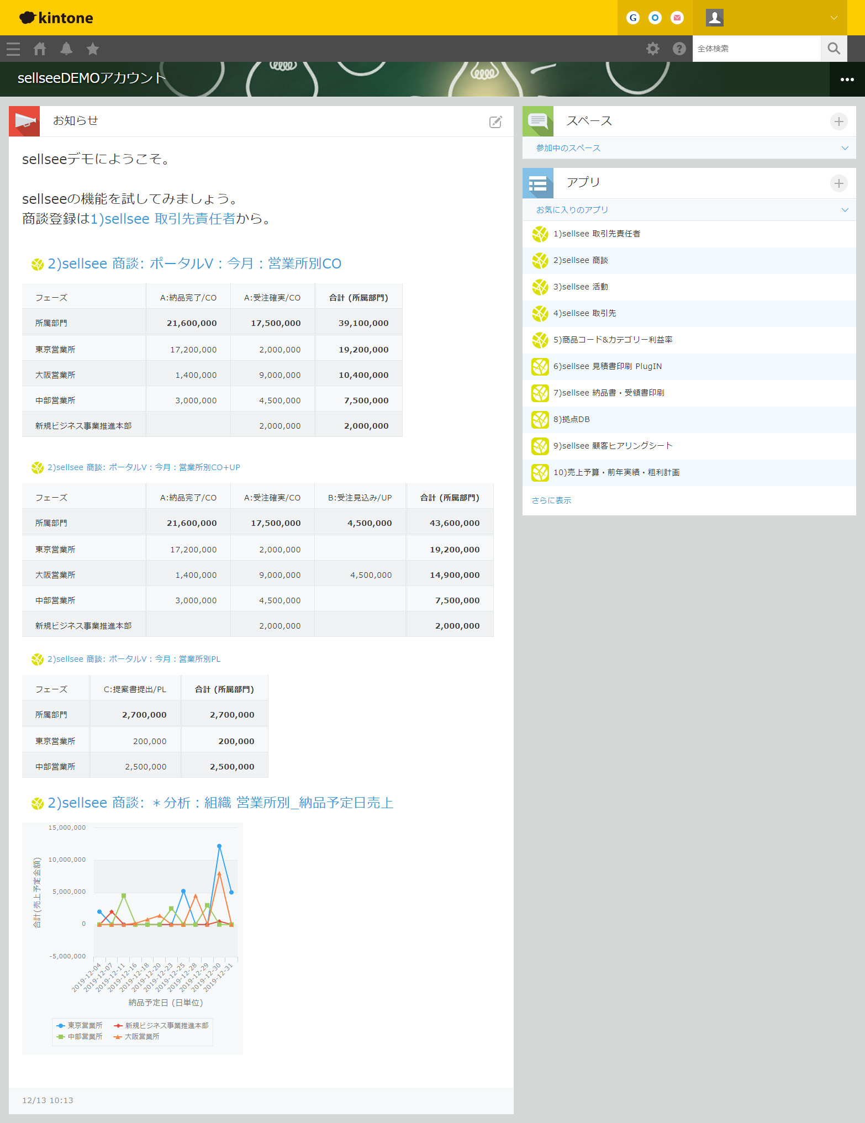Open app 3)sellsee 活動
The image size is (865, 1123).
click(689, 287)
